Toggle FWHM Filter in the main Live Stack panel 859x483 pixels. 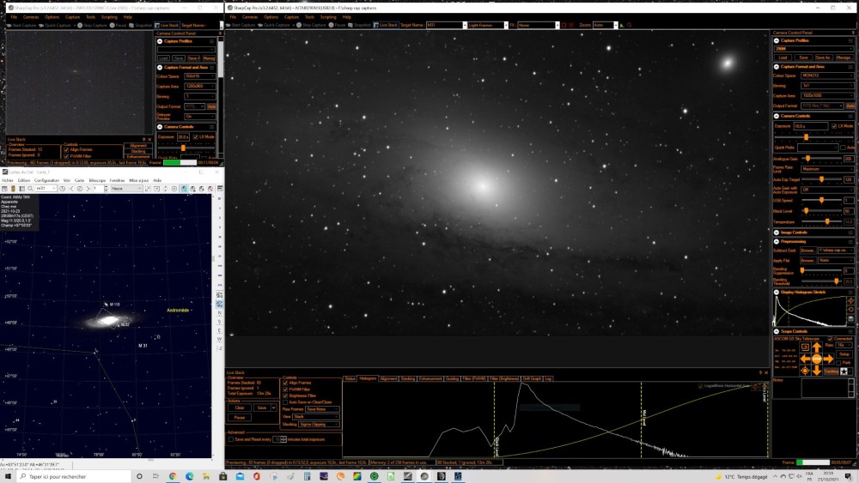(x=285, y=389)
